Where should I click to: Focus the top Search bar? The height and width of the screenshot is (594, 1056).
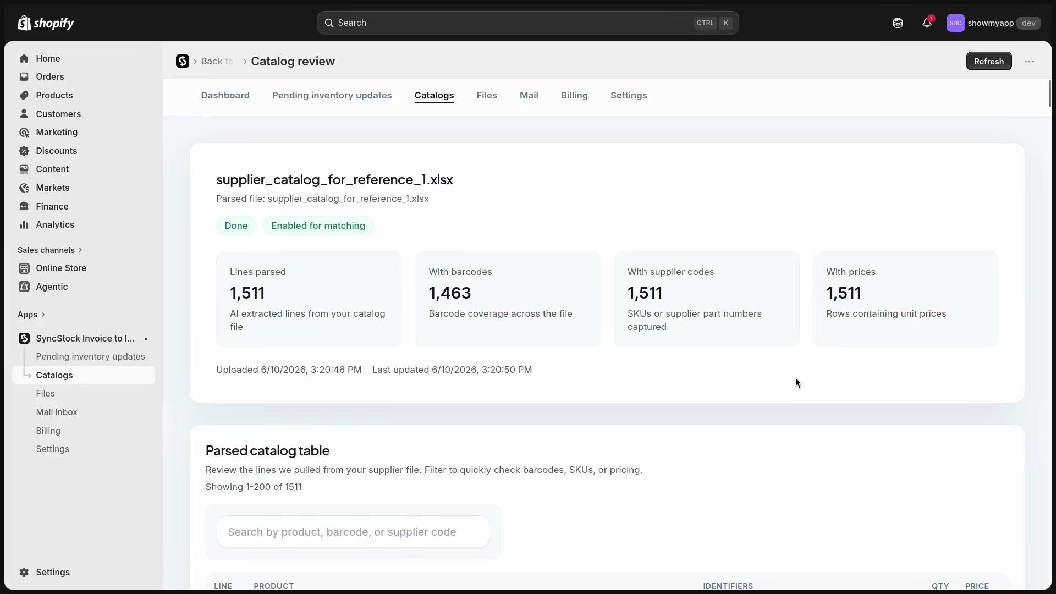pyautogui.click(x=527, y=23)
